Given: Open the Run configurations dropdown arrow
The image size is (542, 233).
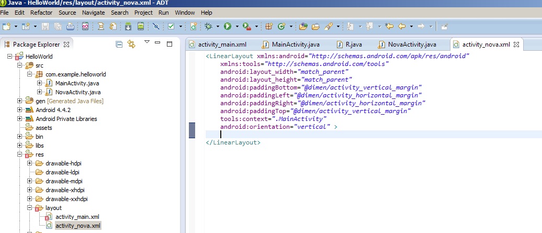Looking at the screenshot, I should click(237, 26).
